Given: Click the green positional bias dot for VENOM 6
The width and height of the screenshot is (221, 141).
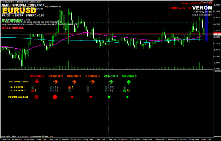Looking at the screenshot, I should click(127, 97).
